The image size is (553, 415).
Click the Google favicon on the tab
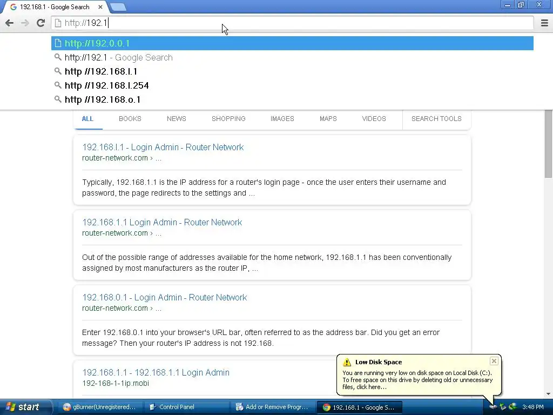coord(14,6)
